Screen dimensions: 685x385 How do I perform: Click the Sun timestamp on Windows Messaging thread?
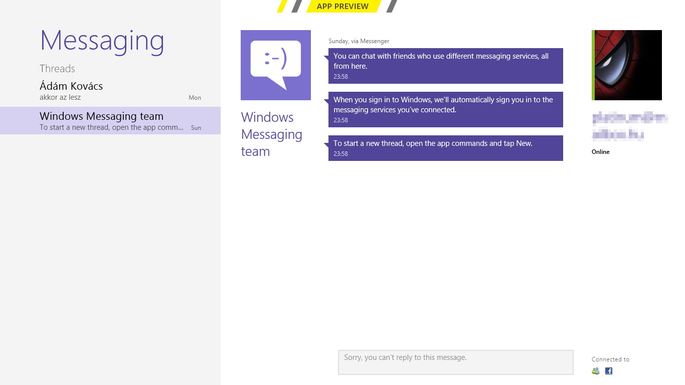click(196, 128)
